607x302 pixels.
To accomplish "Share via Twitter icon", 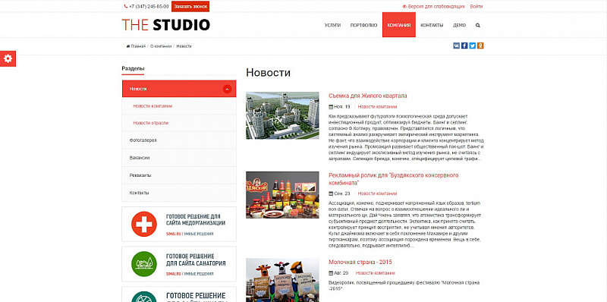I will click(472, 46).
